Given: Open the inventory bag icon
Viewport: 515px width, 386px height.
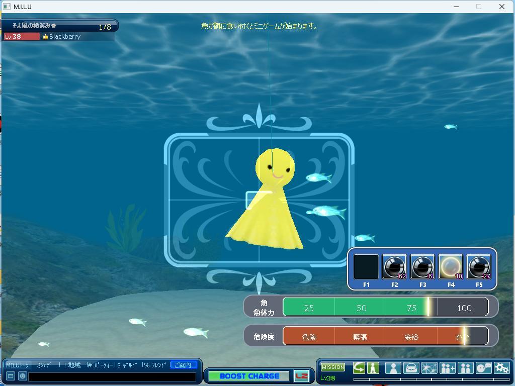Looking at the screenshot, I should pyautogui.click(x=411, y=368).
